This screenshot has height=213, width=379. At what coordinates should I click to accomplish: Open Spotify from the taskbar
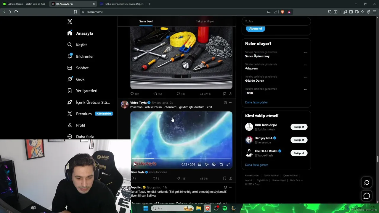pos(225,208)
